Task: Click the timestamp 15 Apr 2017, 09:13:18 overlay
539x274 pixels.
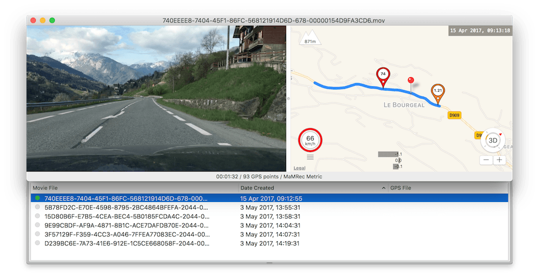Action: (x=480, y=31)
